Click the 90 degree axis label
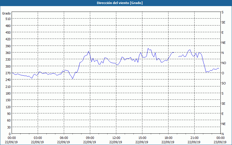This screenshot has width=232, height=145. (x=9, y=114)
